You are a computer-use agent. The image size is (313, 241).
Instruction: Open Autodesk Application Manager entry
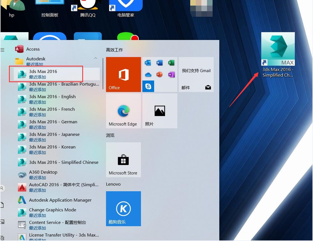[60, 200]
